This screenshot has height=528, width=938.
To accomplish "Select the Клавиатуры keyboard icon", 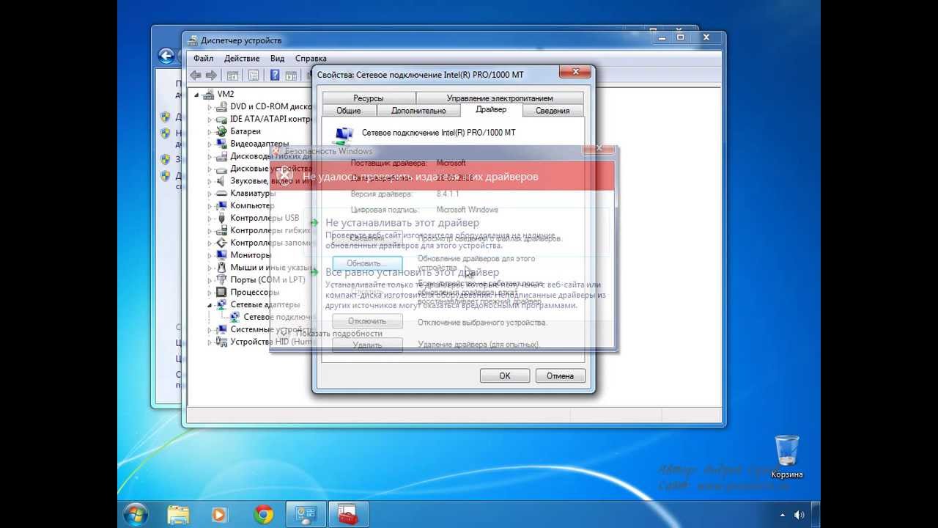I will coord(222,194).
